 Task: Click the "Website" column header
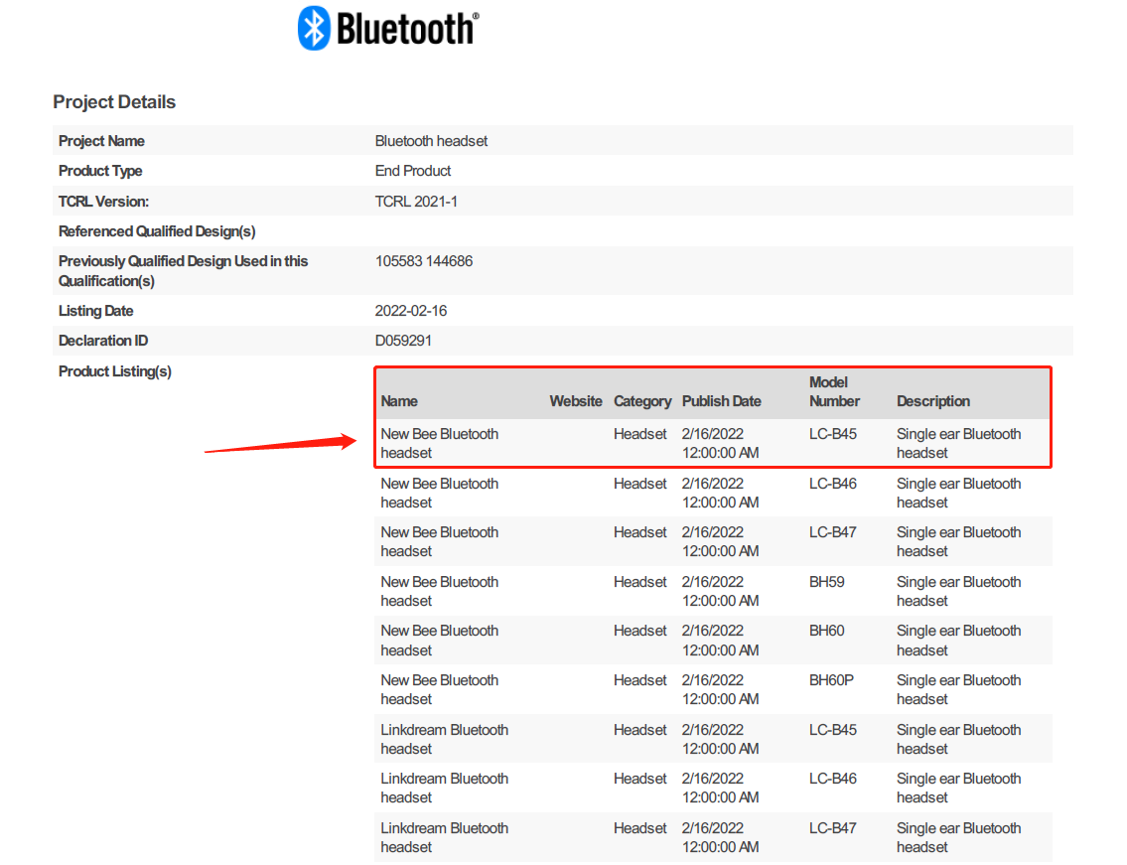pos(576,401)
